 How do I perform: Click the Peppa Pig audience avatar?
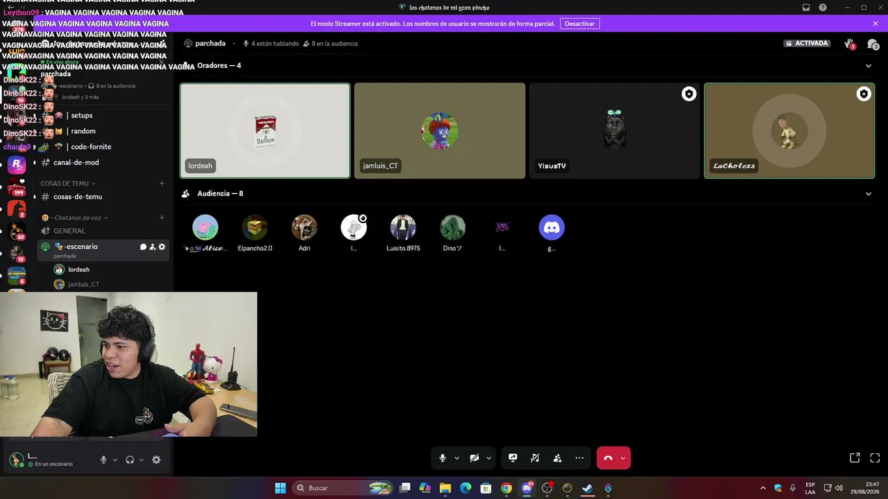coord(205,227)
